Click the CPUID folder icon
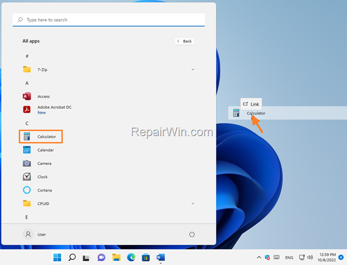The image size is (347, 265). pos(27,203)
